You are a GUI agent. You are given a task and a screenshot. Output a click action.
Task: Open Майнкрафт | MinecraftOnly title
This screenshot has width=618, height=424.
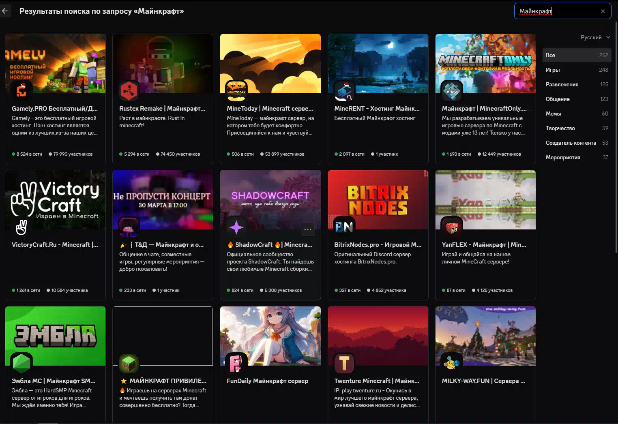point(484,109)
